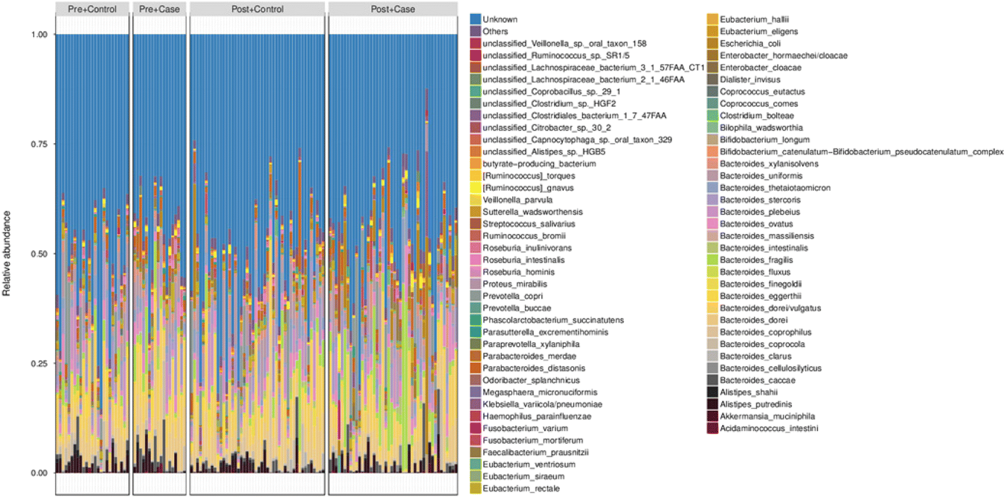The width and height of the screenshot is (1005, 498).
Task: Click the Ruminococcus_bromii legend label
Action: coord(524,236)
